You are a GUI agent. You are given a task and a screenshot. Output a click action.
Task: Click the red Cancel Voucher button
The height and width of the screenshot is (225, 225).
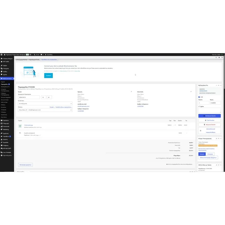(209, 125)
